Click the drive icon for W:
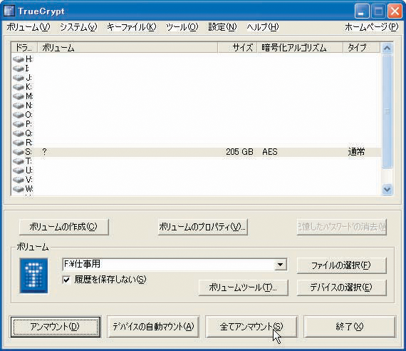 point(18,189)
